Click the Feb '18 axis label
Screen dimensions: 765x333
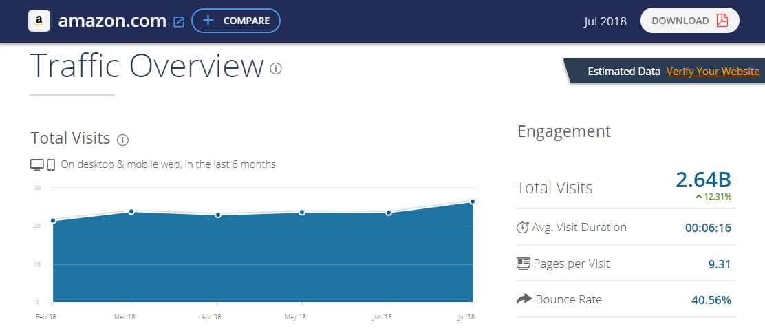point(46,317)
